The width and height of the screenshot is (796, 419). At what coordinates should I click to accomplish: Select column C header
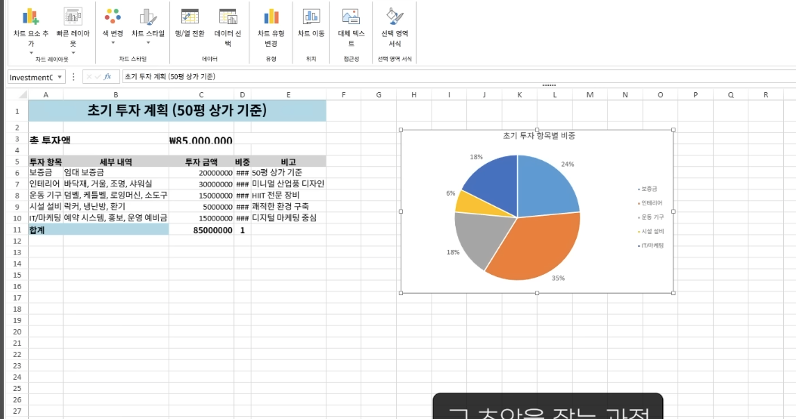click(x=201, y=94)
